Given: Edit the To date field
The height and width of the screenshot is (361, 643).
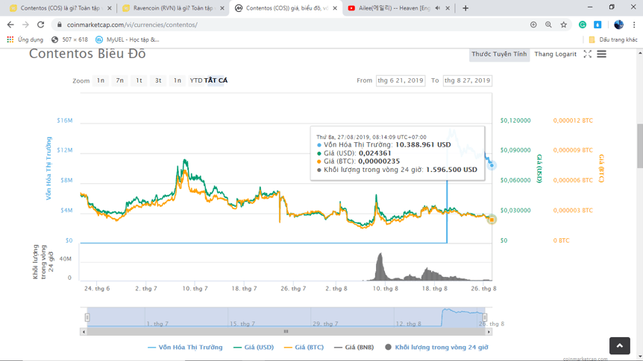Looking at the screenshot, I should pos(467,80).
